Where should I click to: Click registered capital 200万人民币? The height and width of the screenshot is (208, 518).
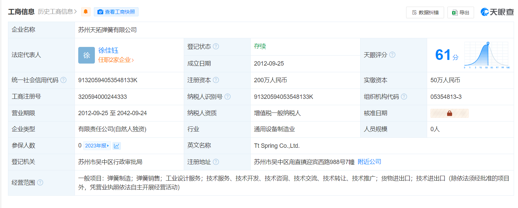point(270,80)
